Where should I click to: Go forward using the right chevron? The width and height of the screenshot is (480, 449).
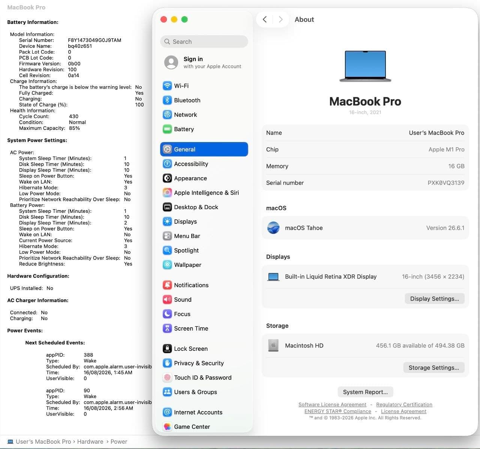(280, 19)
